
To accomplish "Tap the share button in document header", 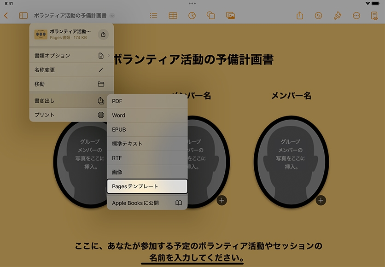I will click(103, 35).
